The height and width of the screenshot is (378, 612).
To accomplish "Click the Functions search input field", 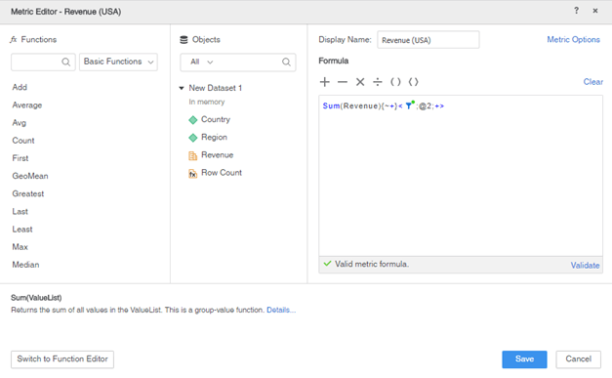I will click(43, 63).
